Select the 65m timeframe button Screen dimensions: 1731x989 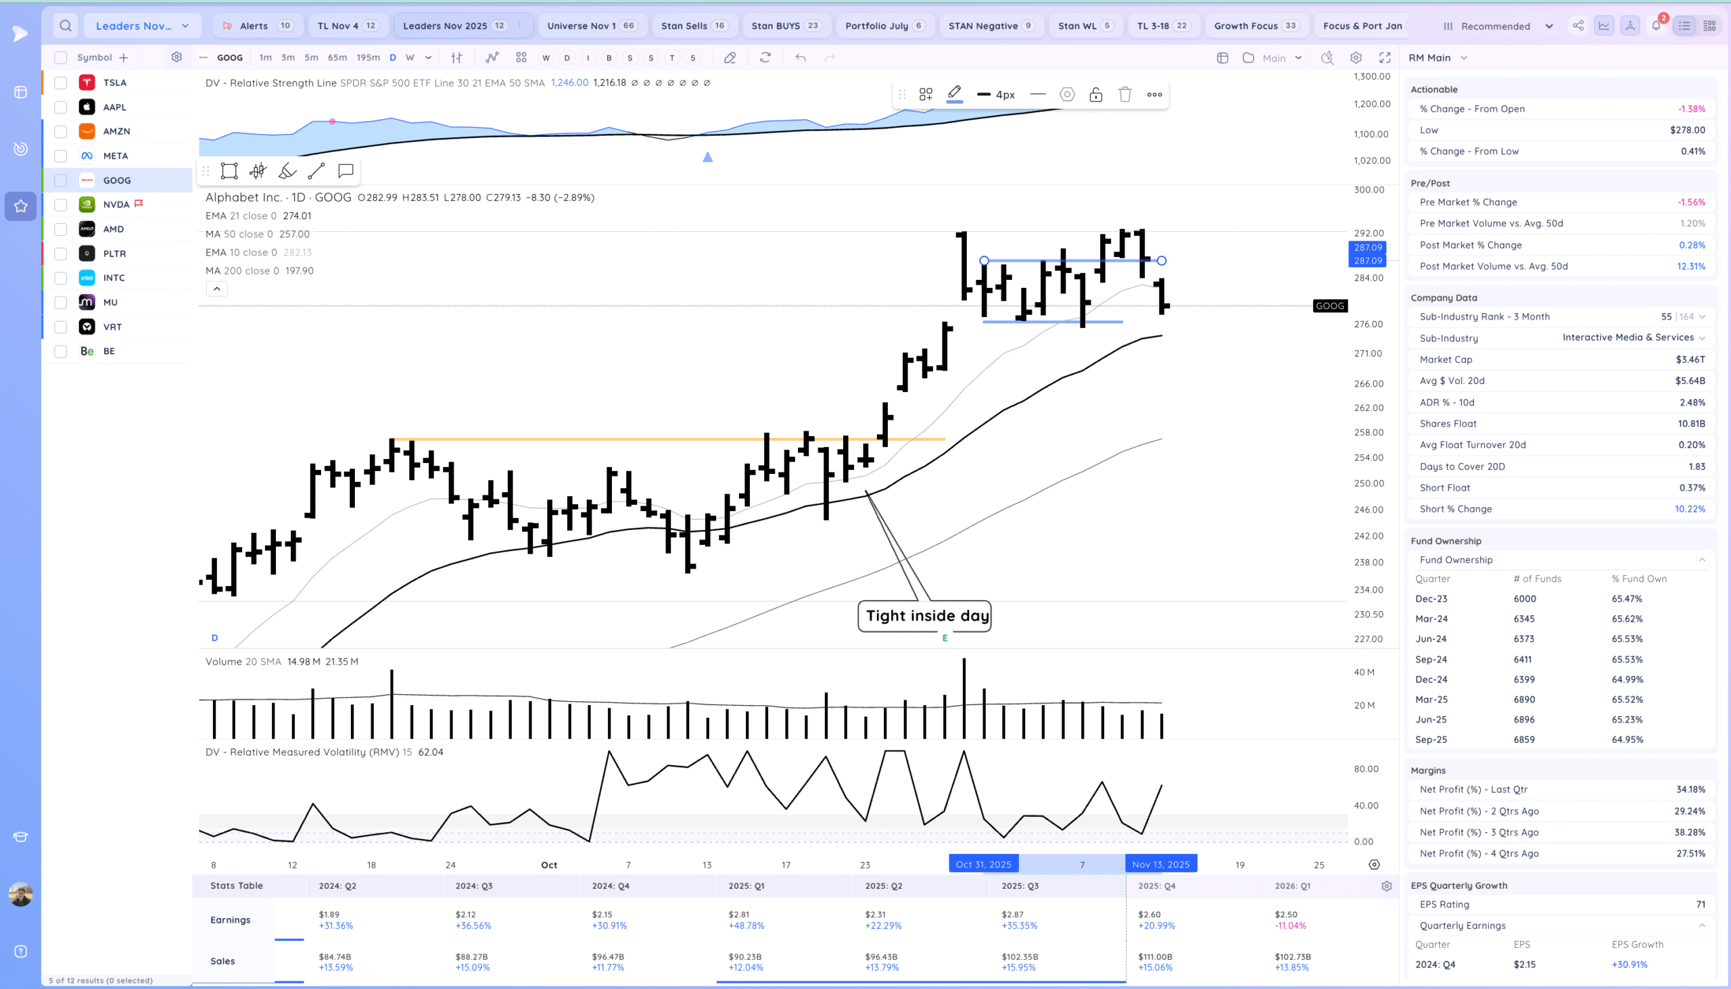[337, 57]
